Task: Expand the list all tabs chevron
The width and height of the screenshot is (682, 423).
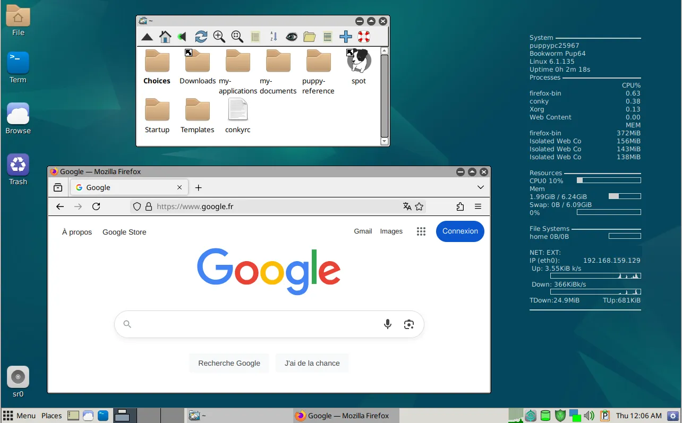Action: (x=481, y=187)
